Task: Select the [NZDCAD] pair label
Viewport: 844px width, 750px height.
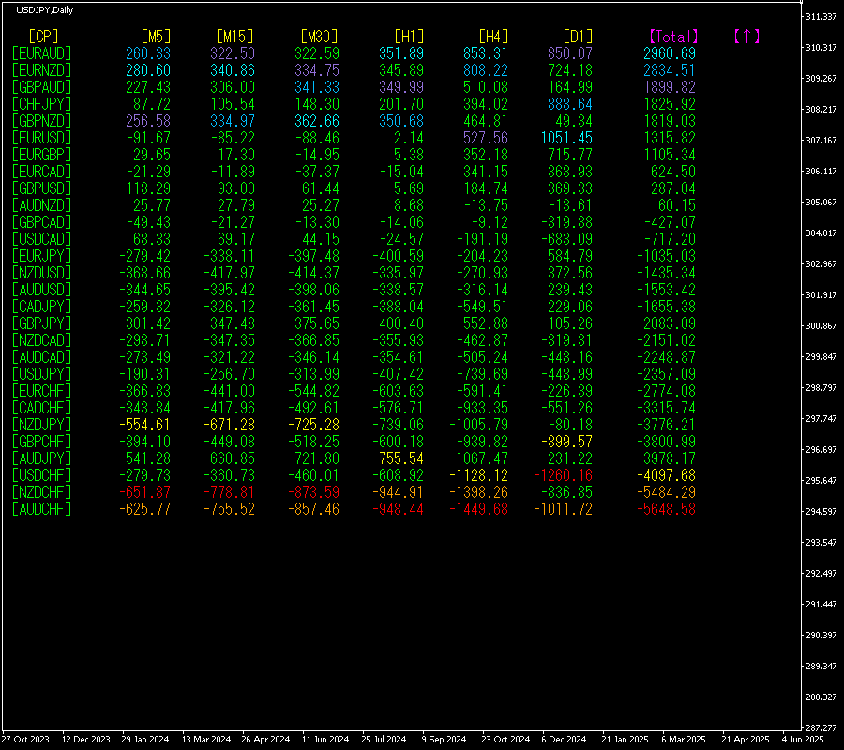Action: tap(42, 340)
